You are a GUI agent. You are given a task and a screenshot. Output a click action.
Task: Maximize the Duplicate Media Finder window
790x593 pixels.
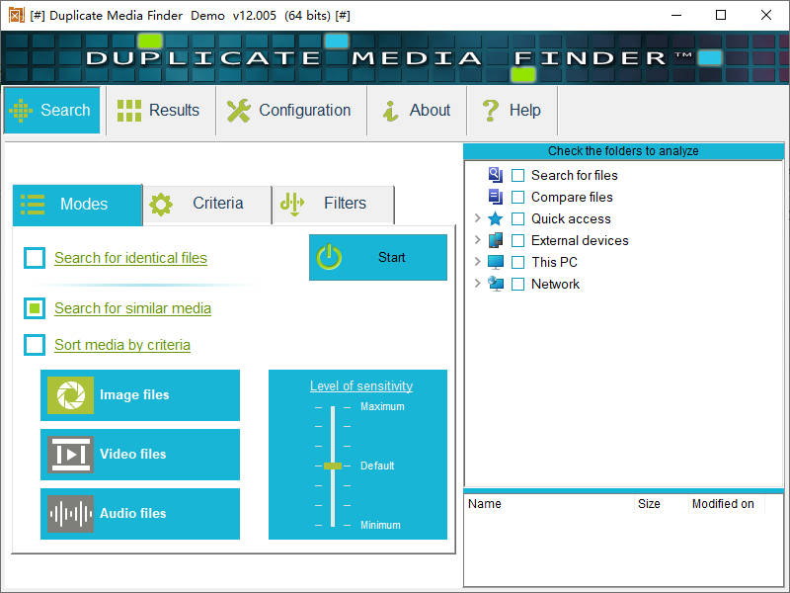click(x=721, y=15)
